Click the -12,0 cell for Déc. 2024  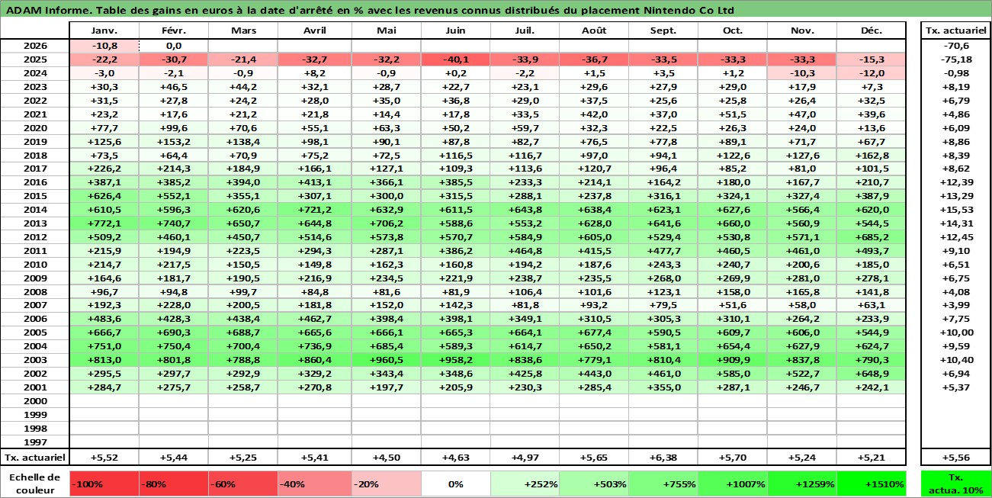(x=871, y=73)
